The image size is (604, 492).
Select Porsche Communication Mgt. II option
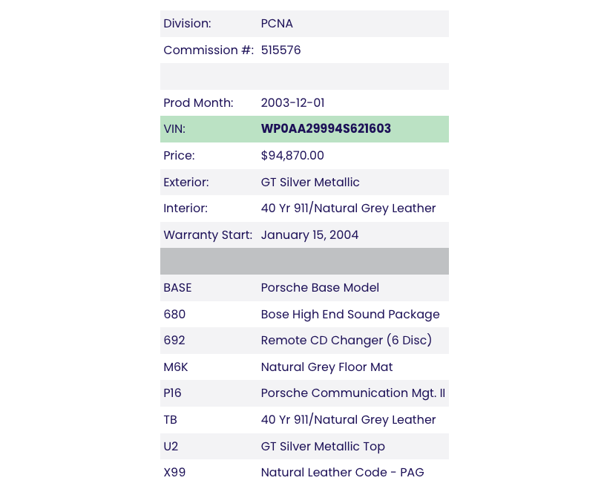pos(352,393)
